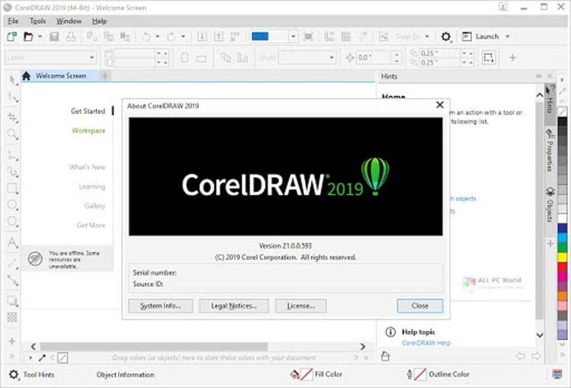The image size is (571, 388).
Task: Switch to the Welcome Screen tab
Action: coord(60,76)
